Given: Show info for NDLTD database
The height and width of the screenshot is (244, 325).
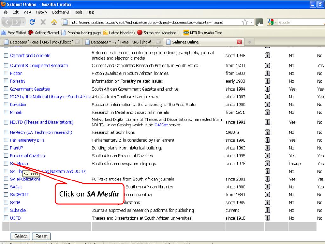Looking at the screenshot, I should click(x=267, y=122).
